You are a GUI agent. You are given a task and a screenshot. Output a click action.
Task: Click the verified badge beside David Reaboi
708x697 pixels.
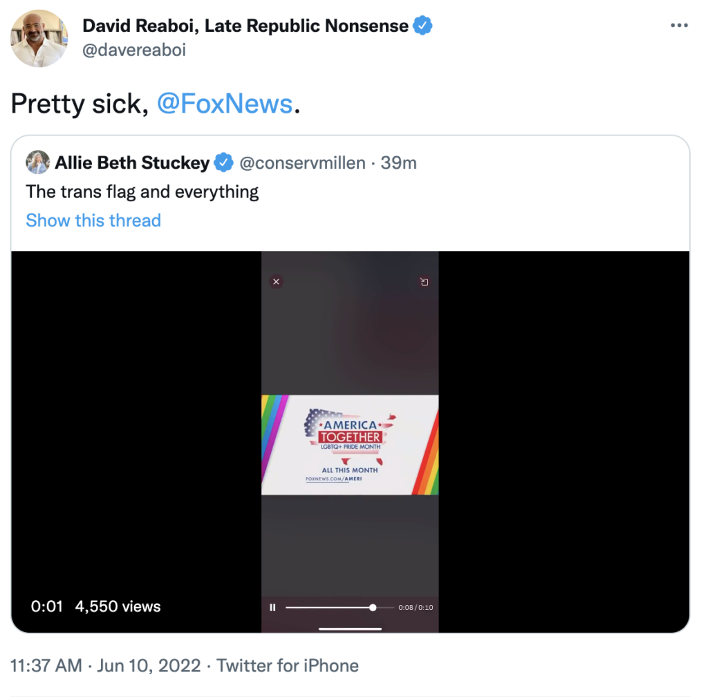click(x=422, y=26)
